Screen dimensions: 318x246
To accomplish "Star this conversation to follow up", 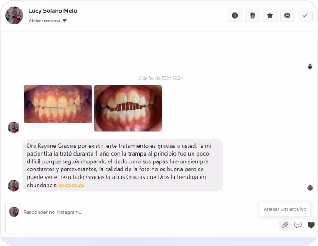I will pyautogui.click(x=270, y=15).
